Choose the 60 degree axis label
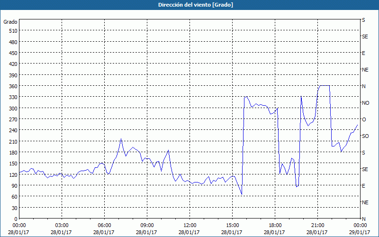Viewport: 379px width, 237px height. (x=15, y=197)
